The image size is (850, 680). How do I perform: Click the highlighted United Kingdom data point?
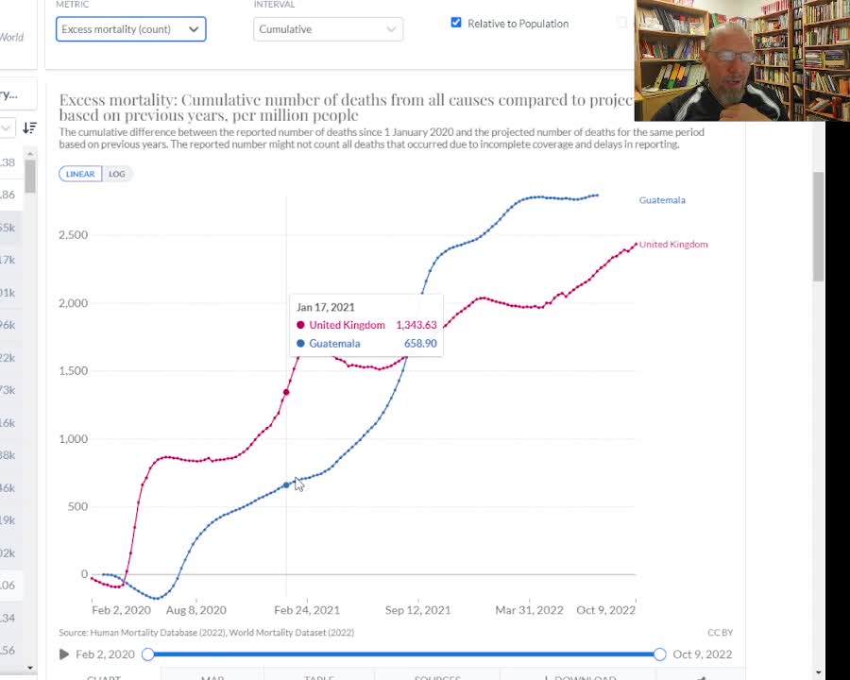[286, 392]
